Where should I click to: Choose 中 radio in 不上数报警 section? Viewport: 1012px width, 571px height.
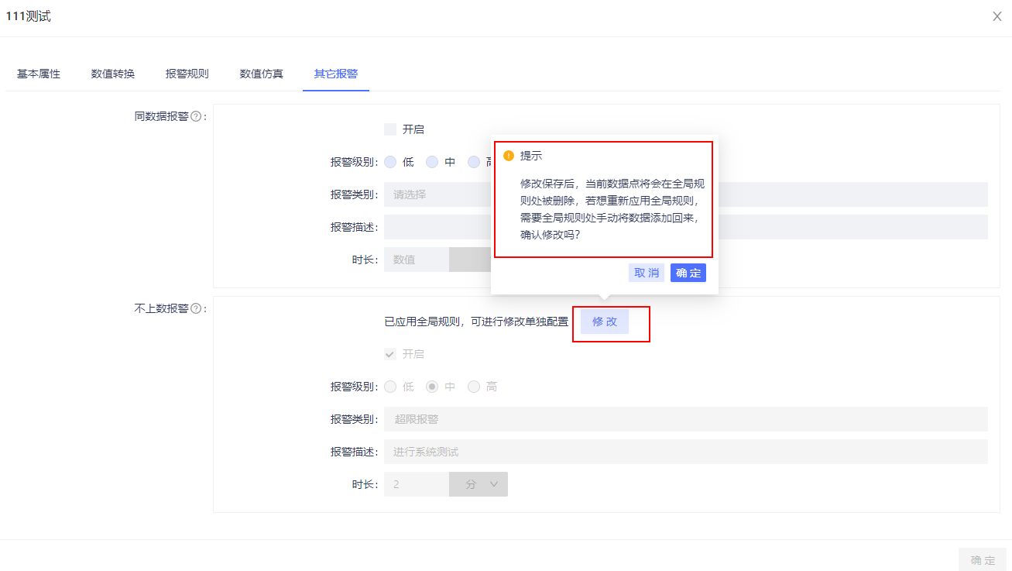[432, 387]
